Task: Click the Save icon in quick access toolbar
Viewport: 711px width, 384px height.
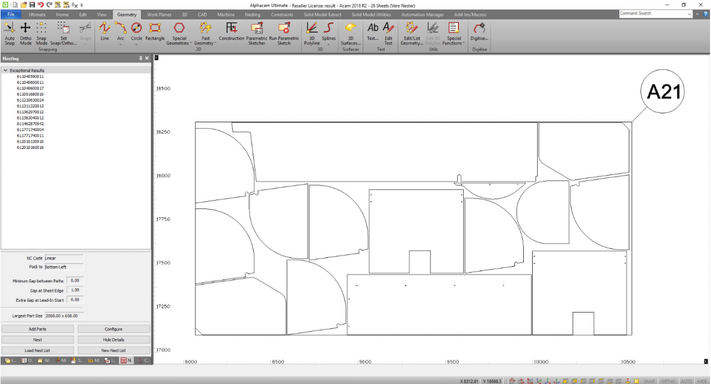Action: pos(32,4)
